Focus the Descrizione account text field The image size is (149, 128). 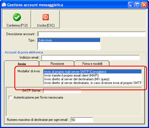pyautogui.click(x=92, y=34)
